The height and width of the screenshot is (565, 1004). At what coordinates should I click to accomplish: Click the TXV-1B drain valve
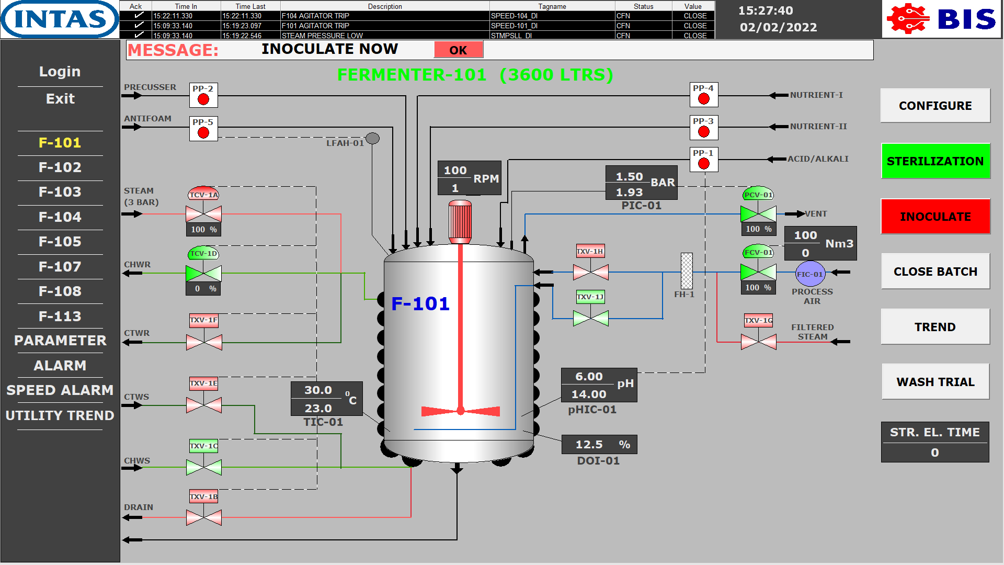pyautogui.click(x=204, y=517)
